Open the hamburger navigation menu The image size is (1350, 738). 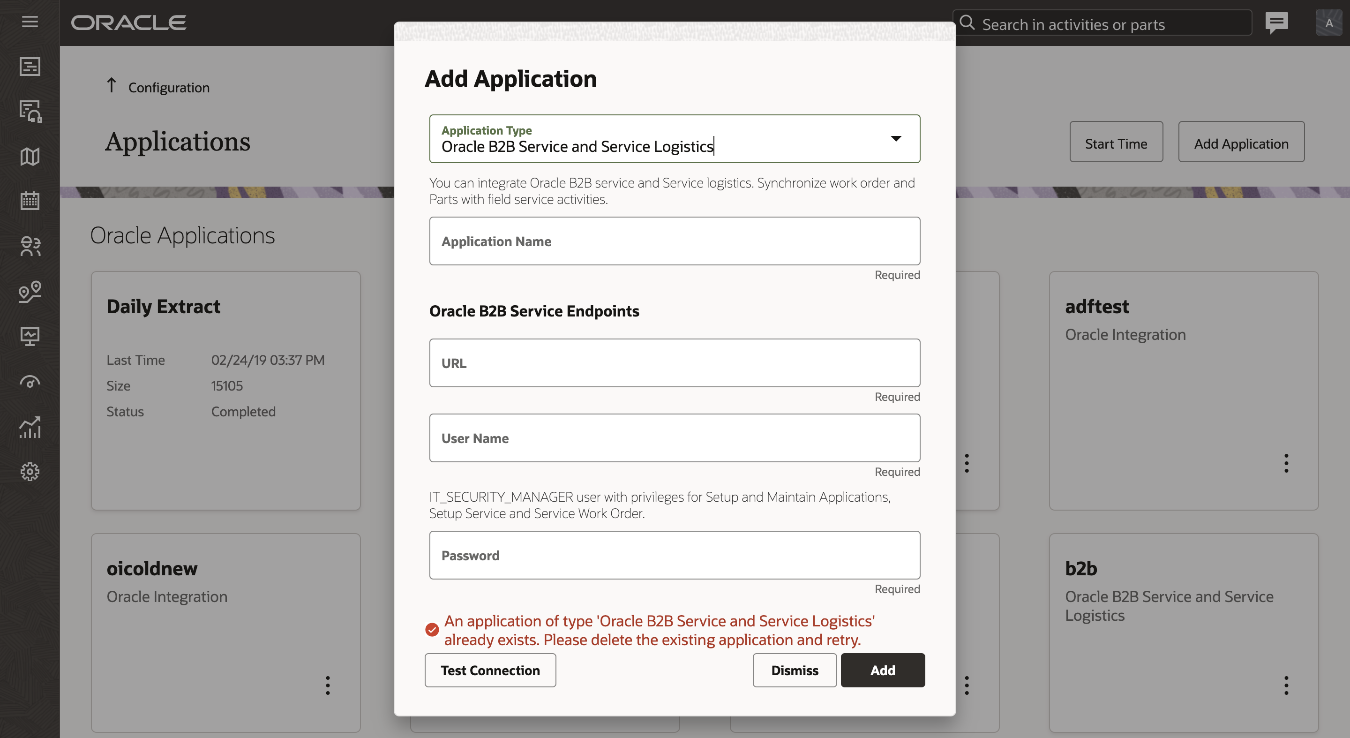30,22
